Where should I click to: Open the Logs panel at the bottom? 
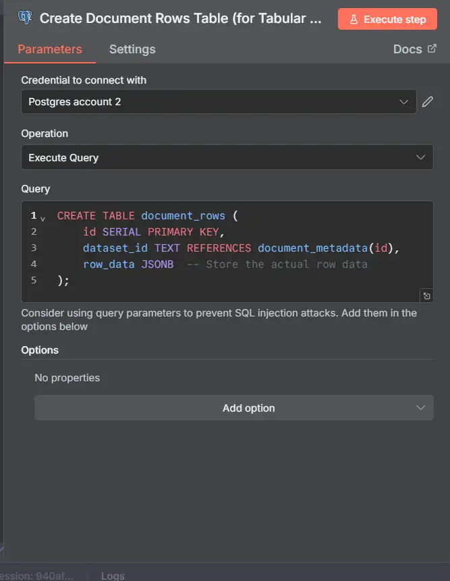(113, 576)
